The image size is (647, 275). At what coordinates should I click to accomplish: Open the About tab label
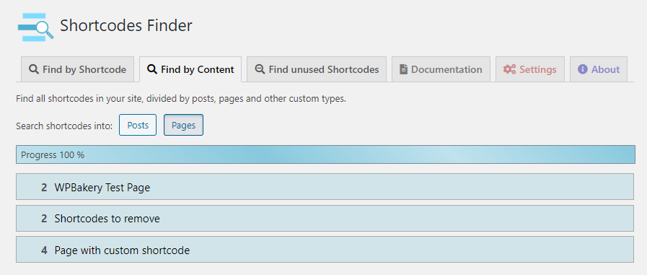point(606,69)
